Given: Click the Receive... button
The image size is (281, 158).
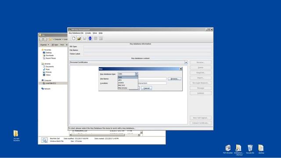Looking at the screenshot, I should tap(201, 62).
